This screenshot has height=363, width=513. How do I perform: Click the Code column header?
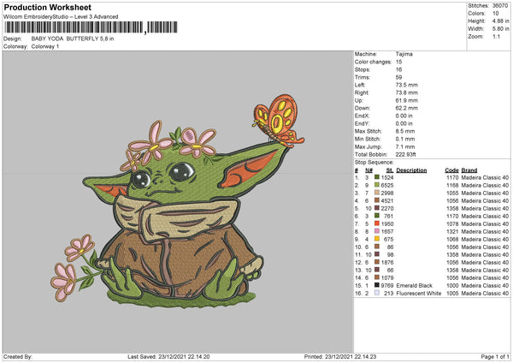click(451, 170)
